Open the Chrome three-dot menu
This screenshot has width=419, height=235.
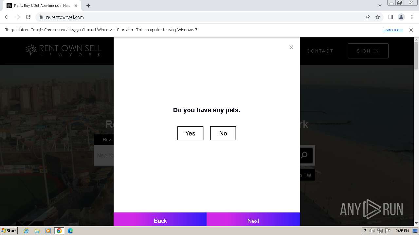pyautogui.click(x=412, y=17)
